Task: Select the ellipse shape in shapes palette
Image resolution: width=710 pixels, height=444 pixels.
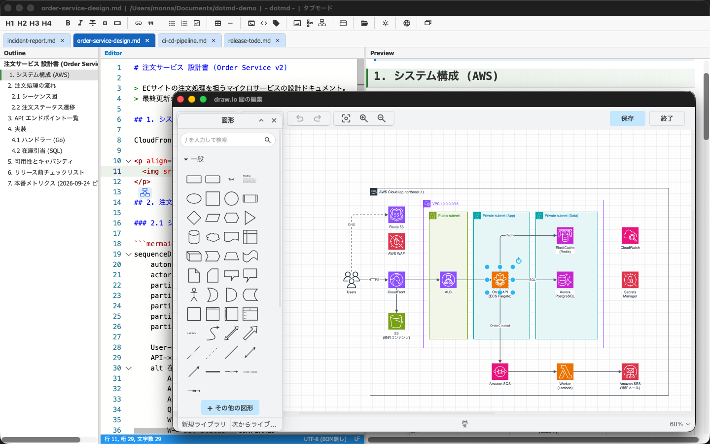Action: click(x=194, y=199)
